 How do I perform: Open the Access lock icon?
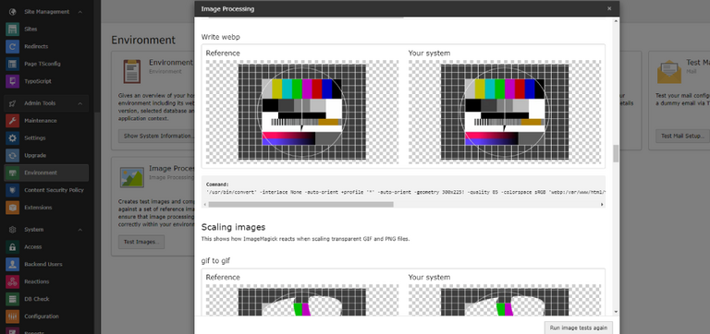point(13,246)
